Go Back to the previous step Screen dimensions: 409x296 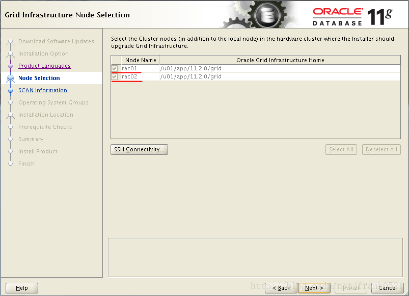(x=281, y=288)
